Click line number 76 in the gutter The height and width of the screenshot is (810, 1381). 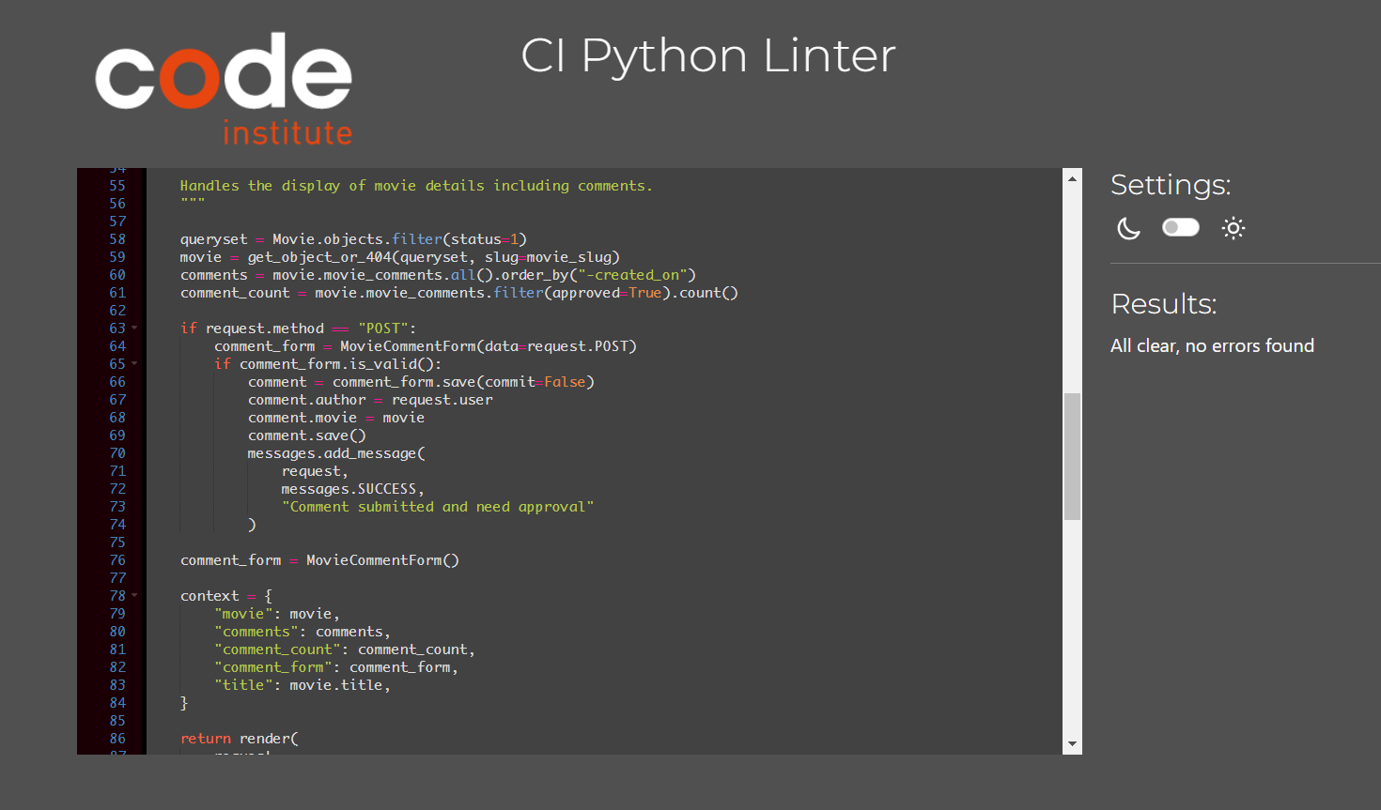pyautogui.click(x=117, y=560)
